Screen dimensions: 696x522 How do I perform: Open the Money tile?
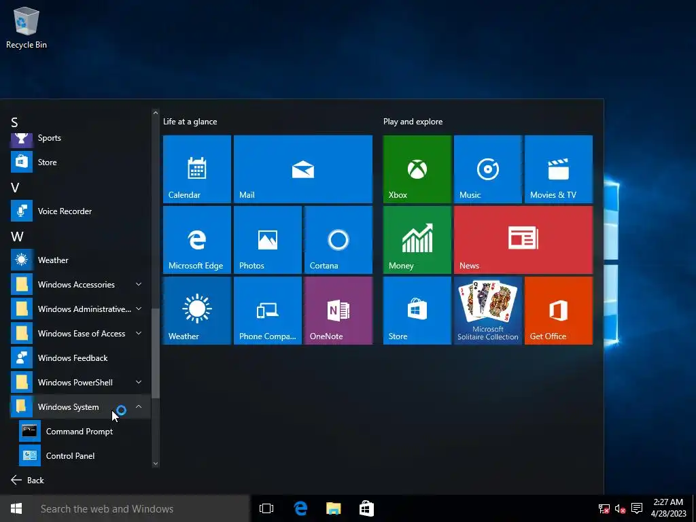click(x=417, y=240)
